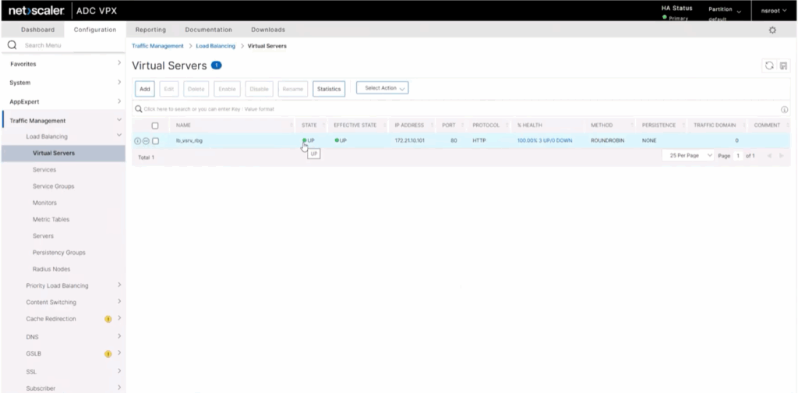Sort by the PROTOCOL column header

tap(486, 126)
